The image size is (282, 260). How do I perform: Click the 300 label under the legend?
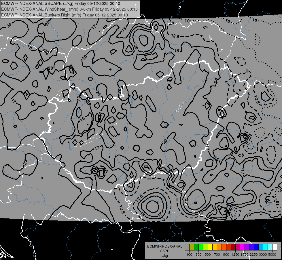coord(198,255)
